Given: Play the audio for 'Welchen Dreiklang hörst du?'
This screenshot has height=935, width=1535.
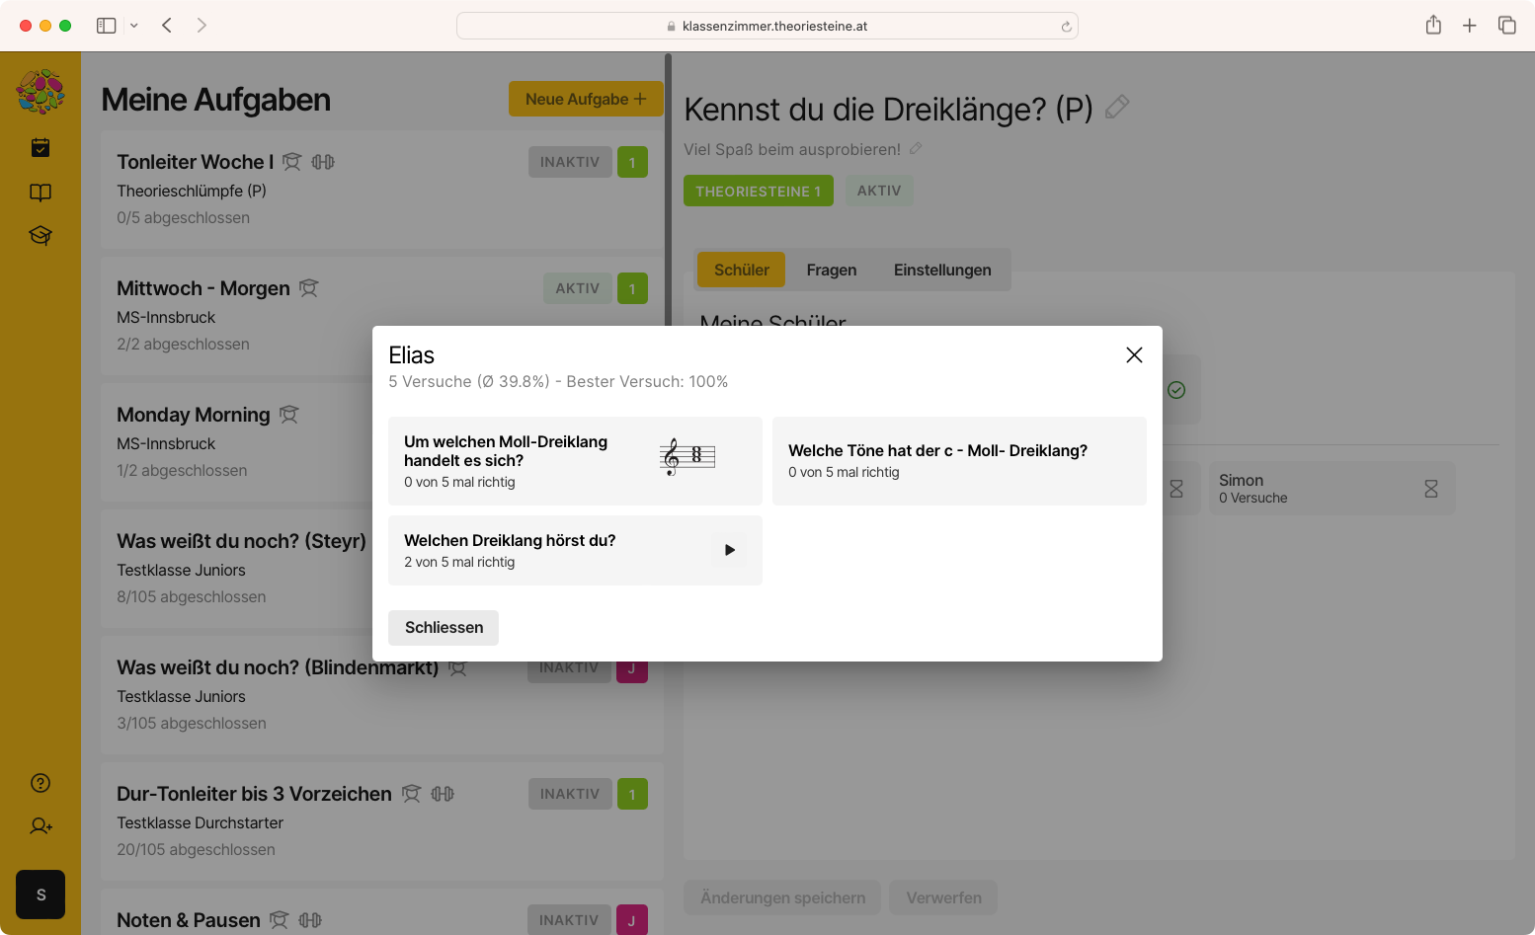Looking at the screenshot, I should point(730,550).
